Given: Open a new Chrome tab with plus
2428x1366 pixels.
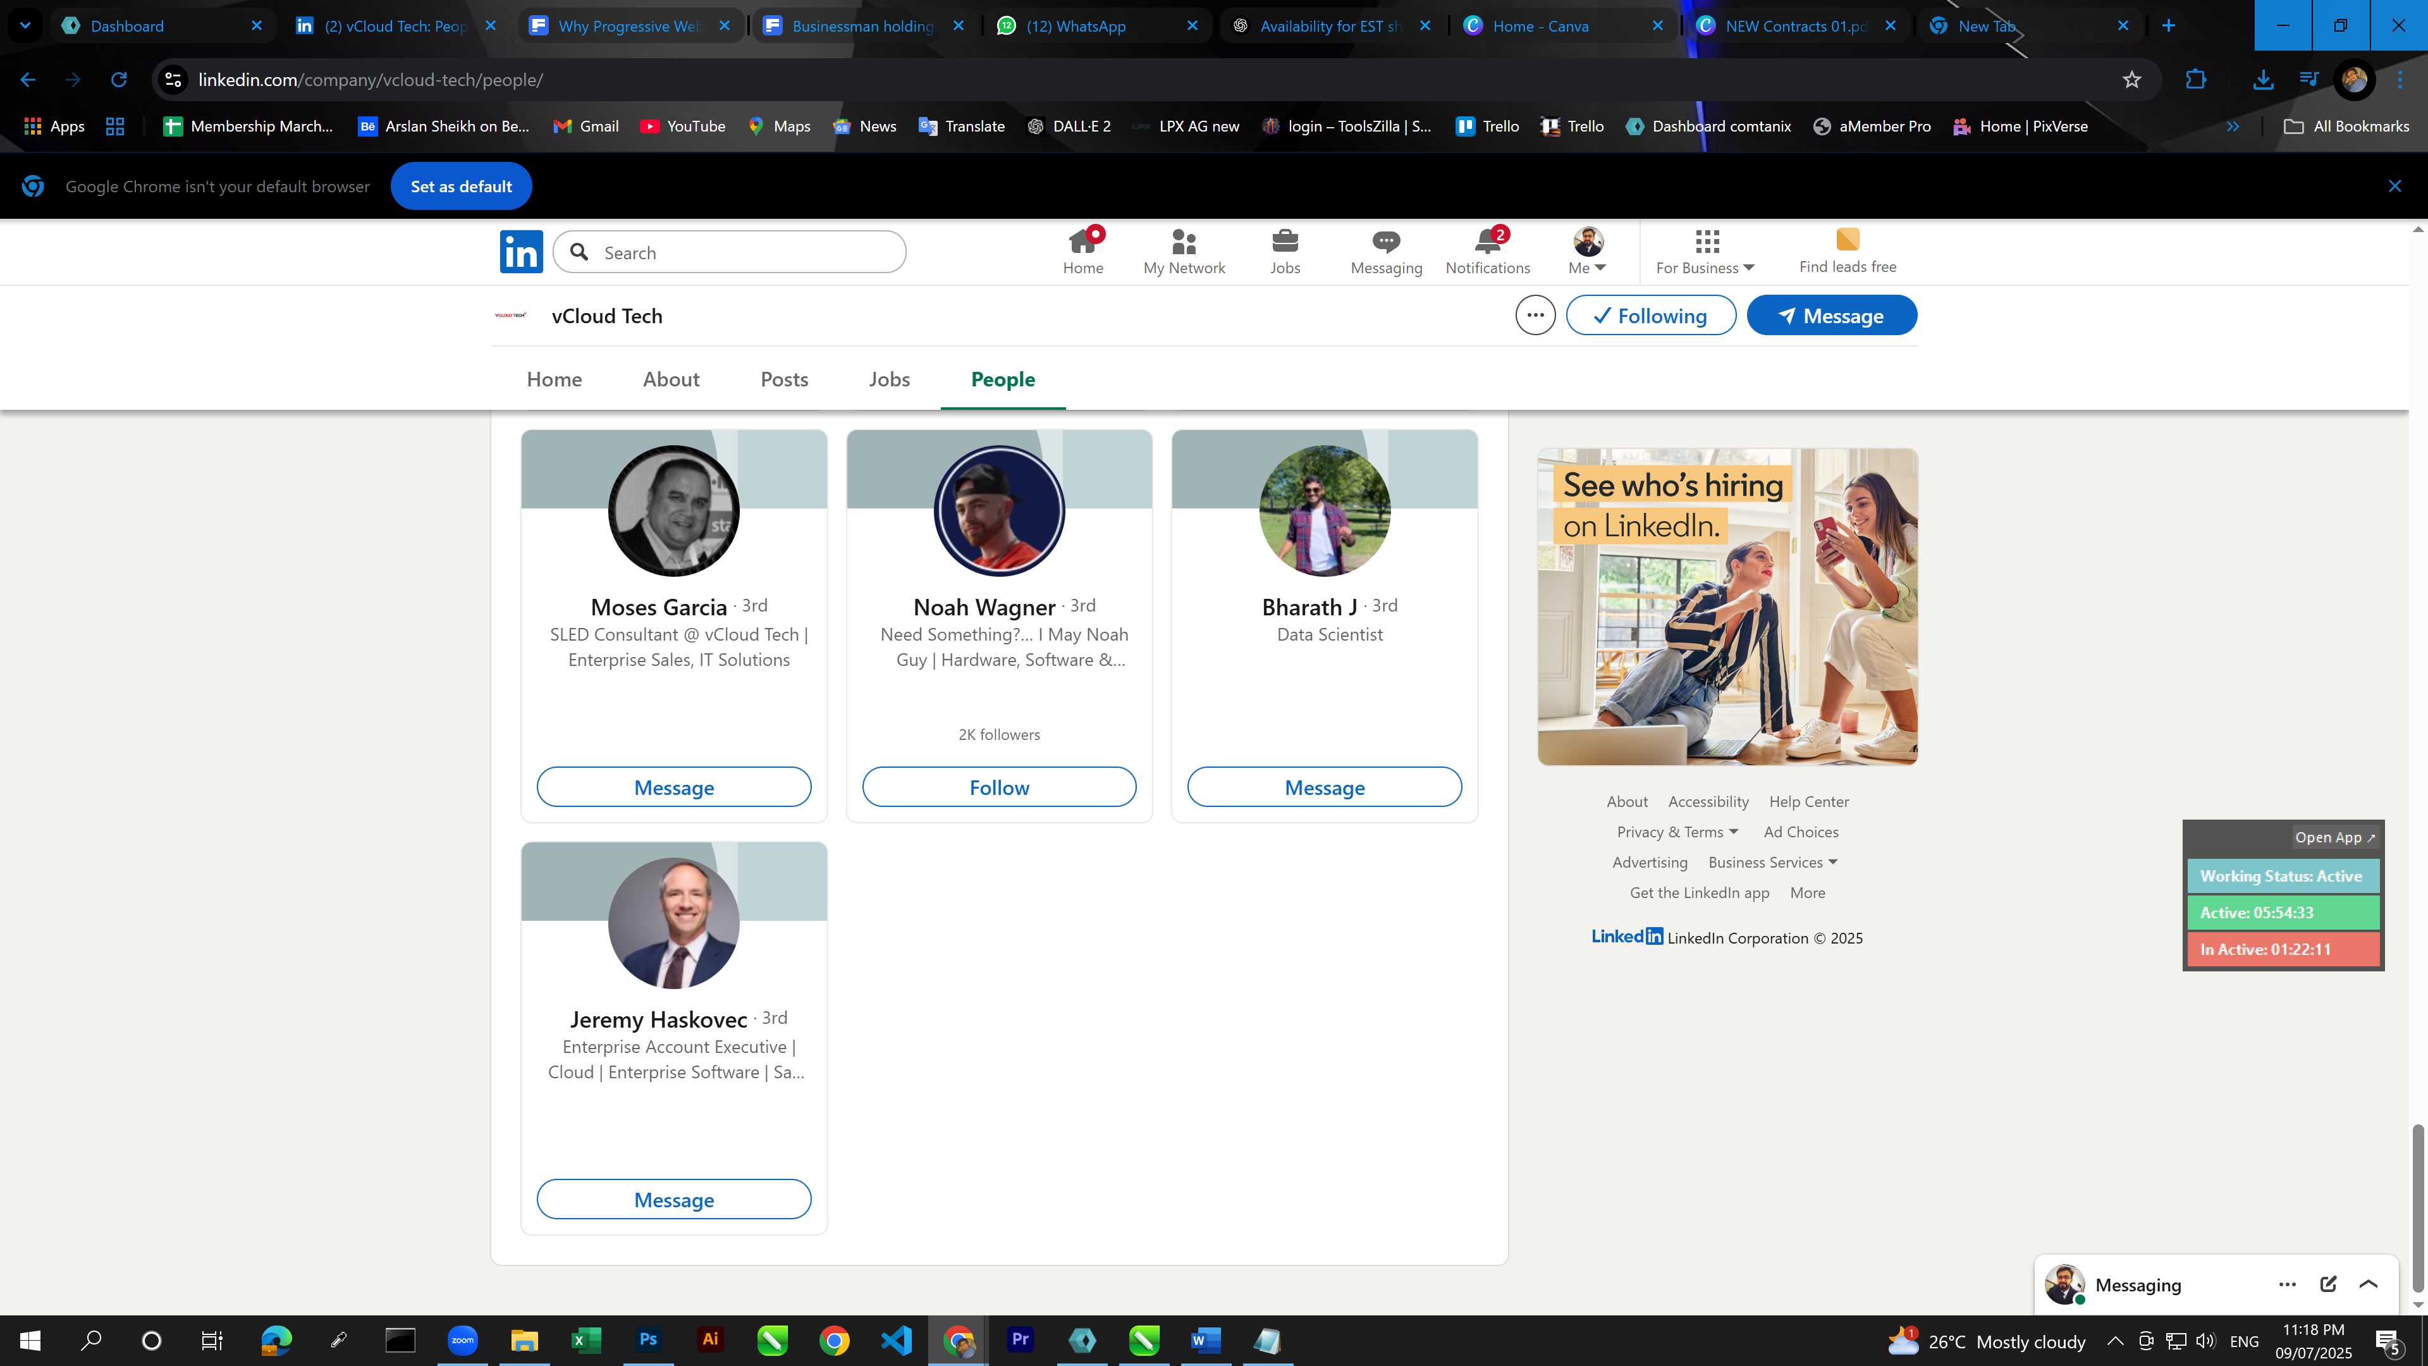Looking at the screenshot, I should [x=2169, y=25].
